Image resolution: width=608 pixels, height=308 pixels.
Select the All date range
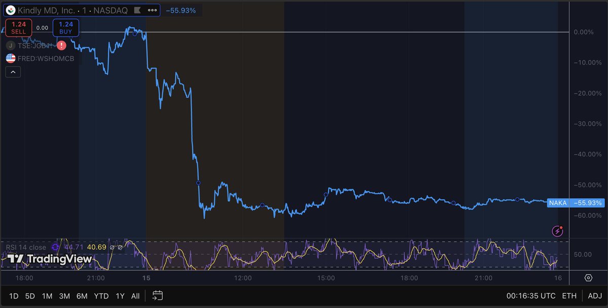(135, 295)
